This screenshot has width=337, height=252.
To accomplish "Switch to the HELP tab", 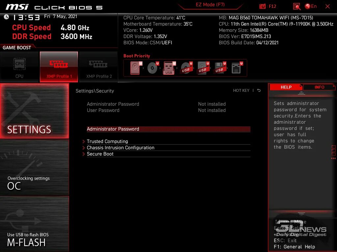I will click(x=286, y=87).
